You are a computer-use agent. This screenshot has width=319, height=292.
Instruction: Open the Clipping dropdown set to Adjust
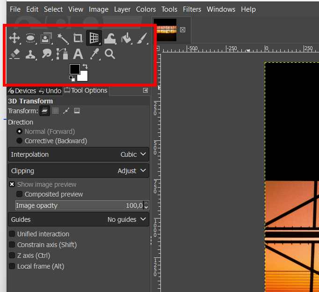[78, 171]
